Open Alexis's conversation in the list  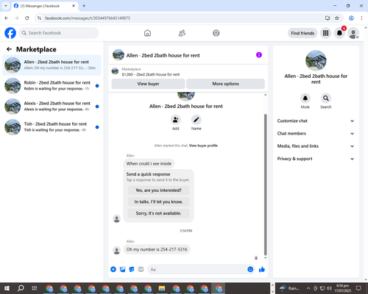click(52, 107)
